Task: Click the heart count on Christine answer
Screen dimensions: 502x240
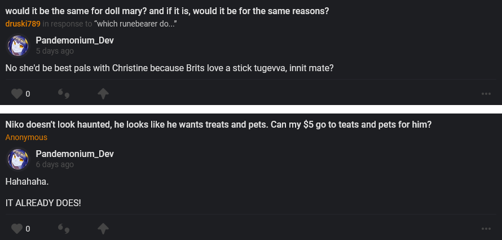Action: (28, 94)
